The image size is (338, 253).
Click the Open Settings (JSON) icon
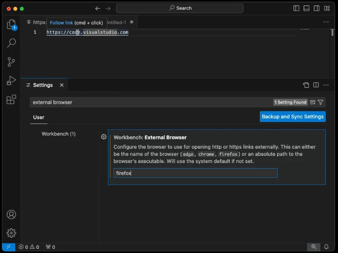tap(306, 85)
